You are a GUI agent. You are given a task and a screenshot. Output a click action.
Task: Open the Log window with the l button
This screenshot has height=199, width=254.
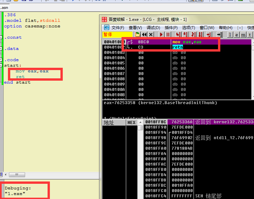[x=230, y=35]
